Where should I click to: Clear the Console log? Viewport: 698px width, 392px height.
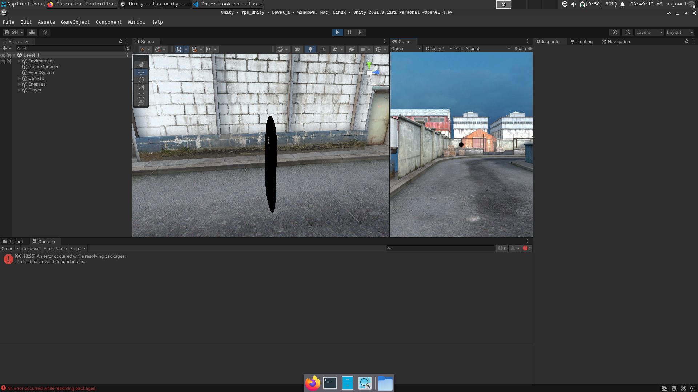[7, 249]
